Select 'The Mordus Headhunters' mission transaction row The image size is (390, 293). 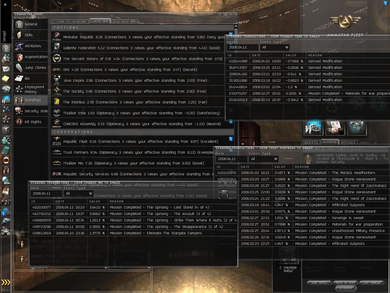click(302, 173)
